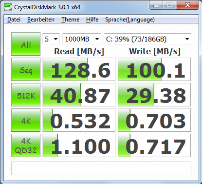Select the 512K write result 29.38

(x=154, y=95)
